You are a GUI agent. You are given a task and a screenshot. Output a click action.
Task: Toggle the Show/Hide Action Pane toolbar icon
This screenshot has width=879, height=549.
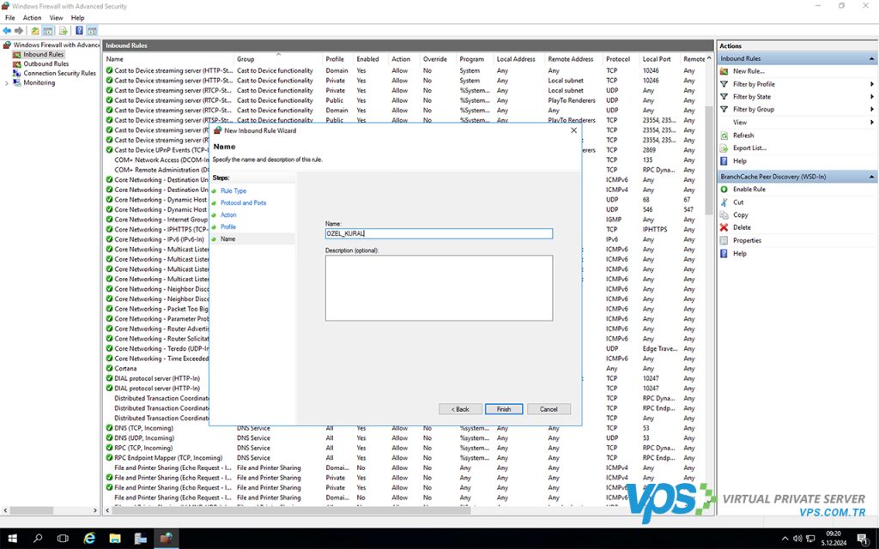click(92, 31)
